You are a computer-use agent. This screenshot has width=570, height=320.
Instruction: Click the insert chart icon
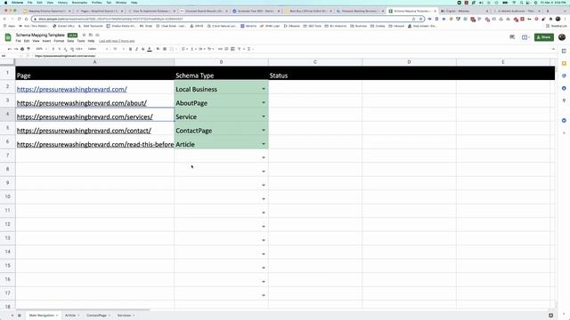click(x=232, y=49)
